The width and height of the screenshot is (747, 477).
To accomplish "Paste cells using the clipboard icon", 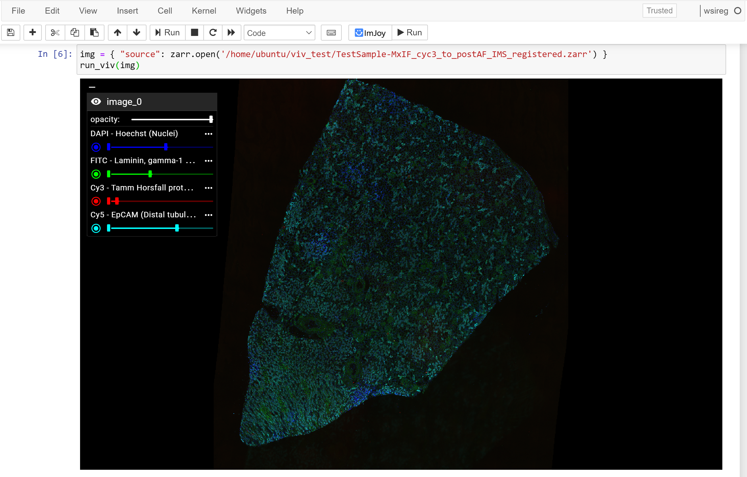I will click(x=94, y=32).
